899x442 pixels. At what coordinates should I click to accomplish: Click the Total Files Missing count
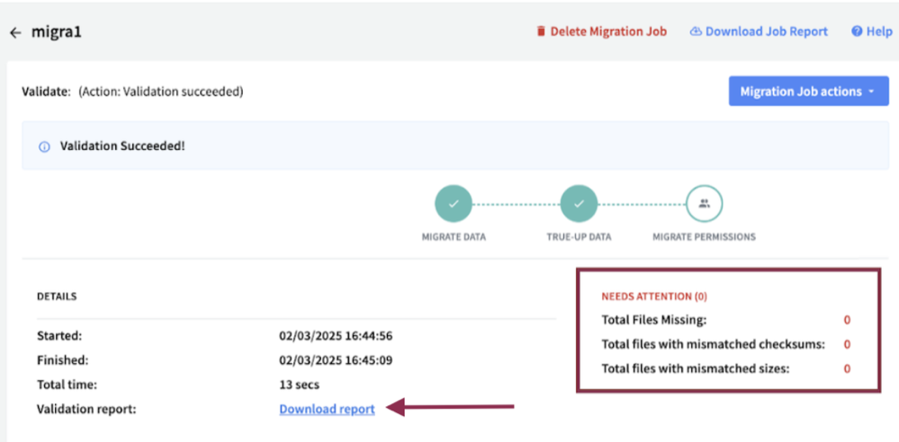pyautogui.click(x=847, y=320)
